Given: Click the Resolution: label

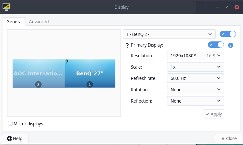Looking at the screenshot, I should [x=142, y=56].
